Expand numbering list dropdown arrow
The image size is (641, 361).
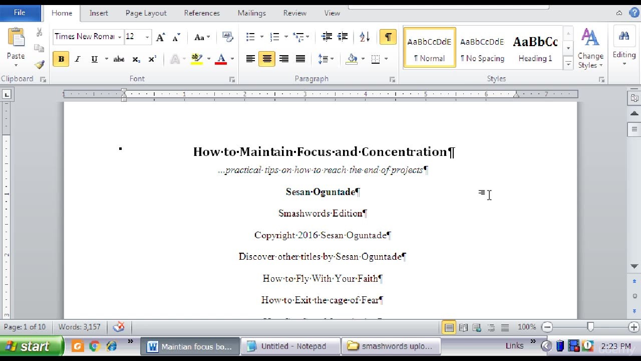click(285, 37)
